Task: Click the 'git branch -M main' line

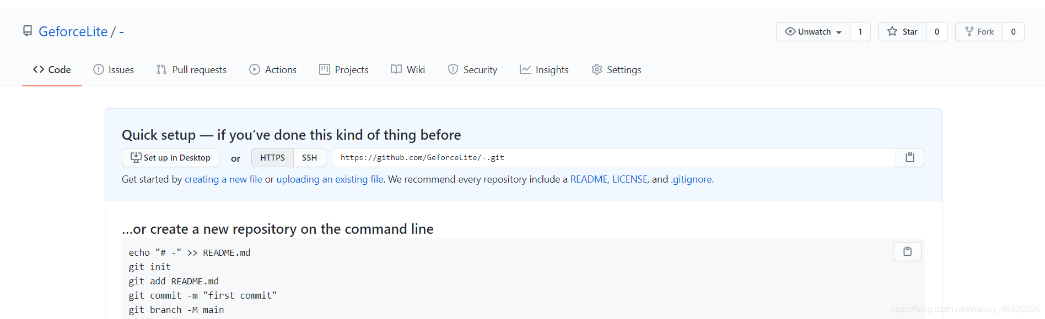Action: point(176,310)
